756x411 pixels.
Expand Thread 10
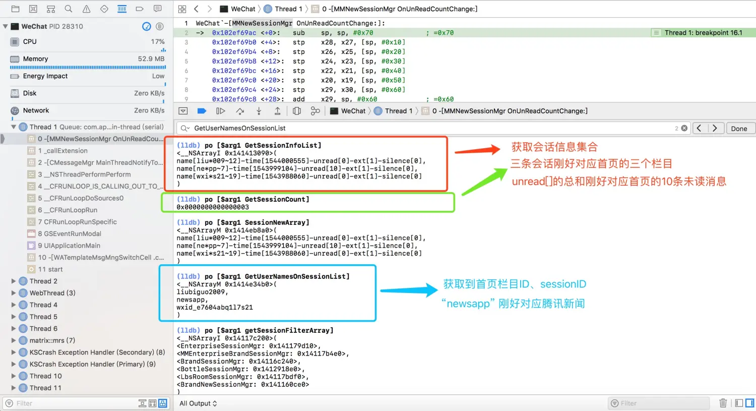pyautogui.click(x=14, y=376)
